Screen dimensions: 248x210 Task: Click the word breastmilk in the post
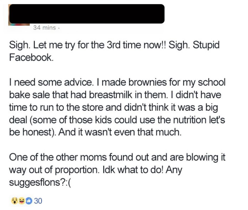pyautogui.click(x=110, y=95)
